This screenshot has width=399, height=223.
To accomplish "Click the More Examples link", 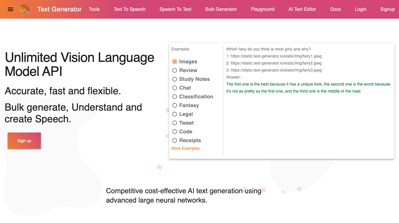I will point(185,148).
